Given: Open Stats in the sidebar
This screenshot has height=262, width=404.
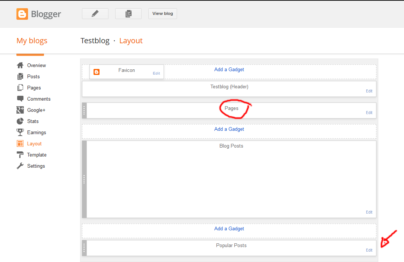Looking at the screenshot, I should (x=33, y=121).
